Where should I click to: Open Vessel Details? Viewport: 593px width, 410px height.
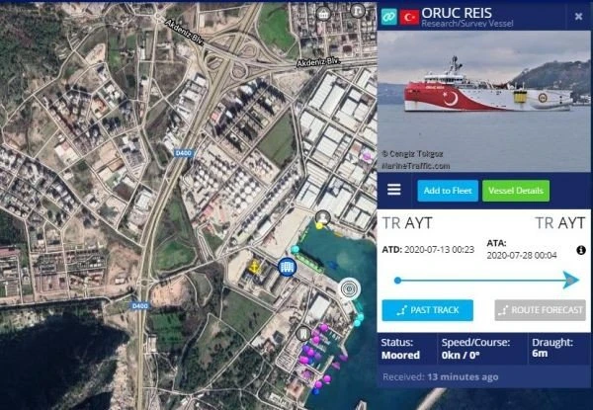[x=516, y=191]
